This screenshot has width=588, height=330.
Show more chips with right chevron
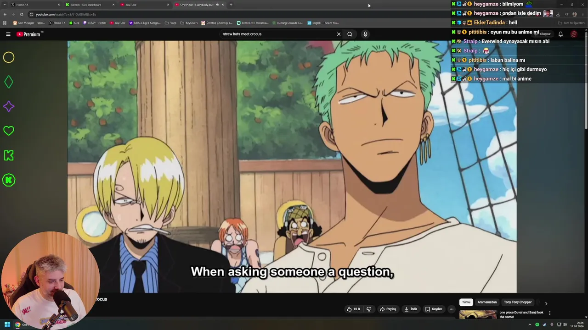546,303
